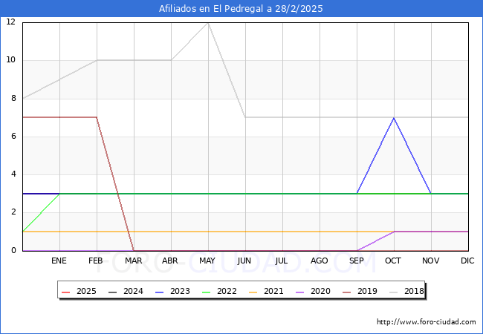Click the red 2025 legend color marker
This screenshot has height=334, width=483.
pos(66,292)
